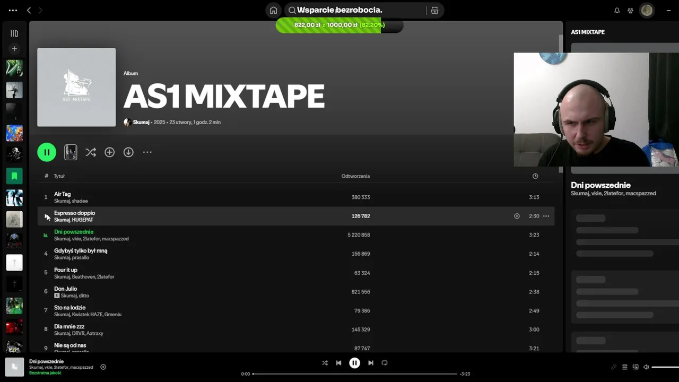Toggle repeat in the player bar
Image resolution: width=679 pixels, height=382 pixels.
385,363
